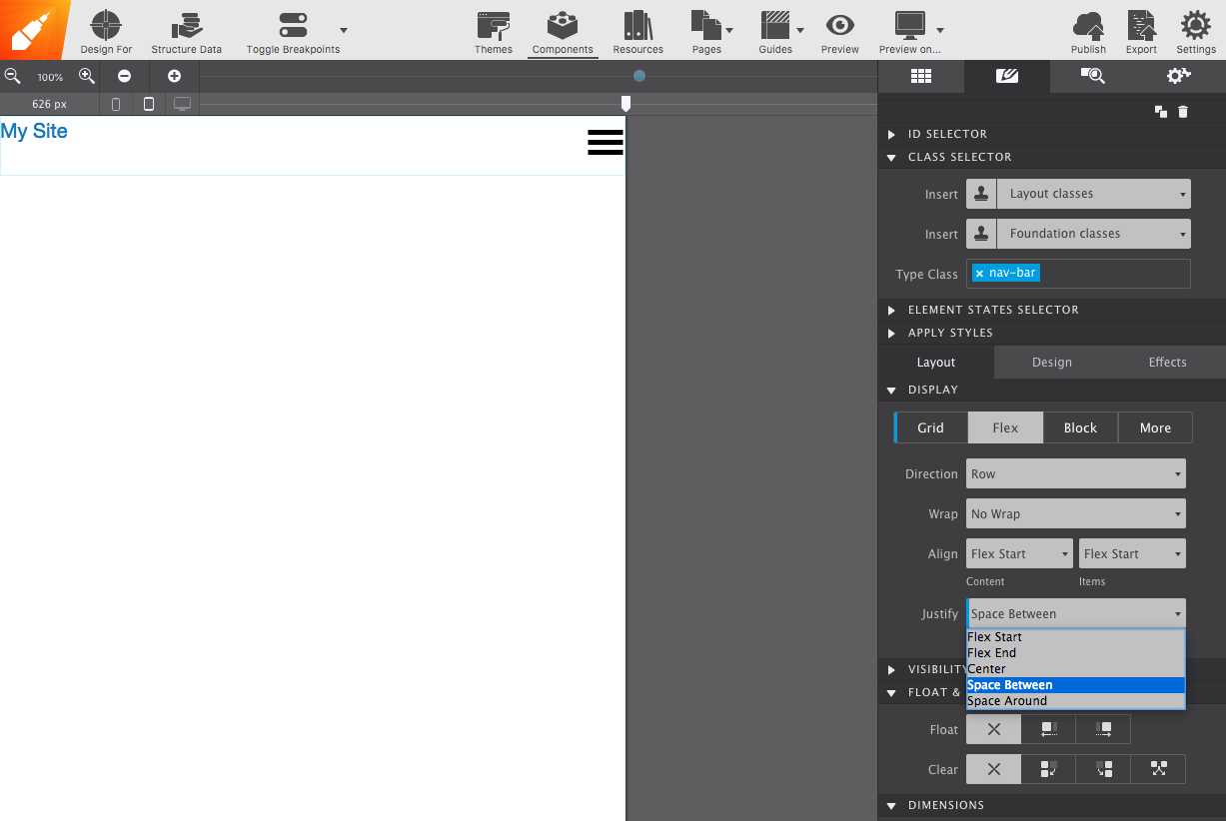Choose Space Around from the Justify list
The image size is (1226, 821).
1075,701
